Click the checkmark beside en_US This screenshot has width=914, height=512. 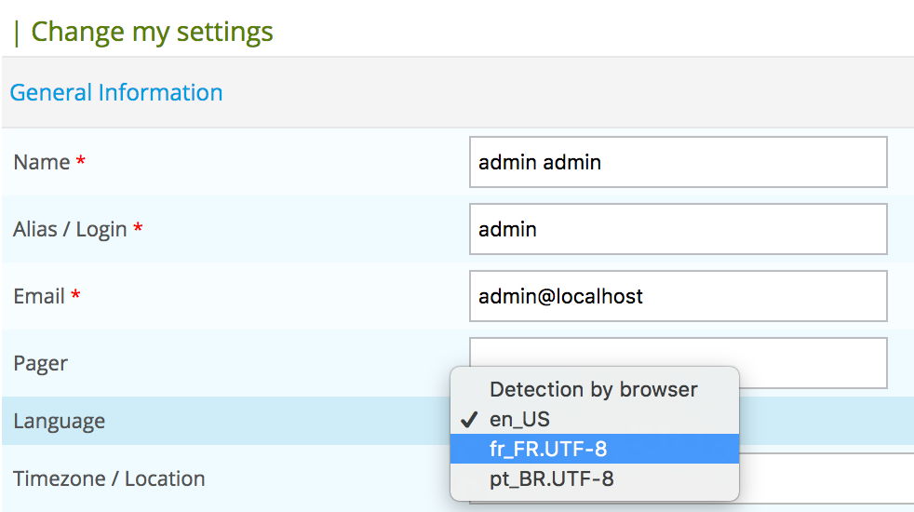coord(469,419)
